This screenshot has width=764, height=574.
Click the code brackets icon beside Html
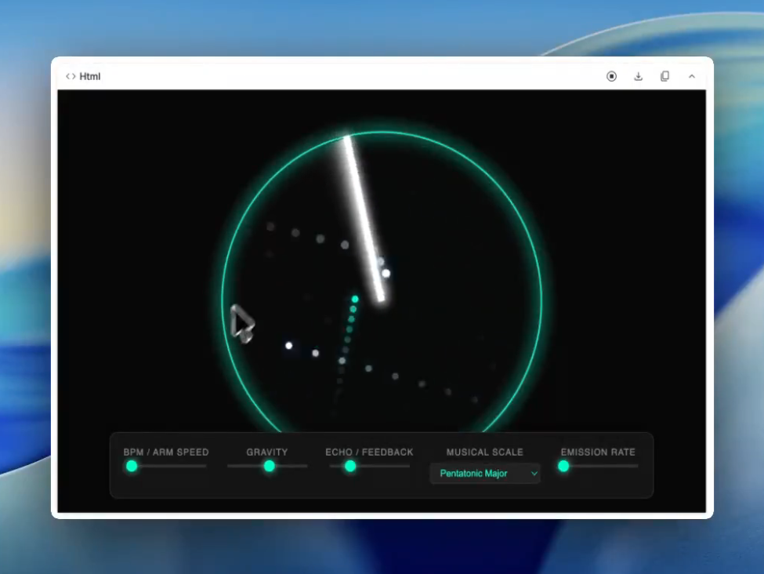pos(71,77)
